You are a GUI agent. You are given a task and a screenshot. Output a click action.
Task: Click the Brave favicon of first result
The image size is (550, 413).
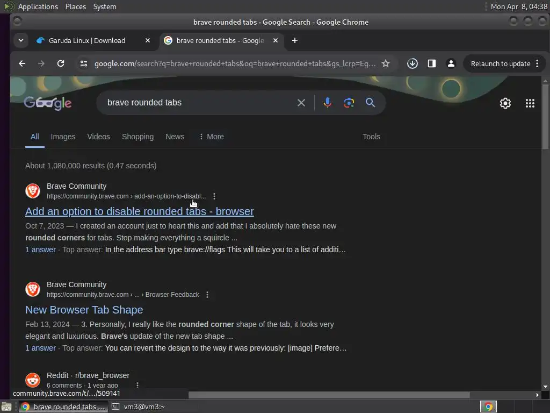tap(33, 191)
